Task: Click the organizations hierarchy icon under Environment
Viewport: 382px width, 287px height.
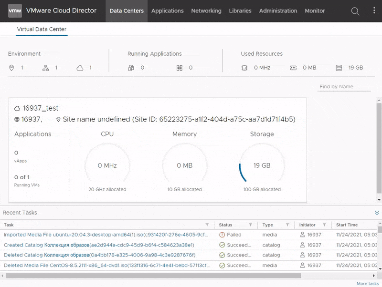Action: click(x=45, y=68)
